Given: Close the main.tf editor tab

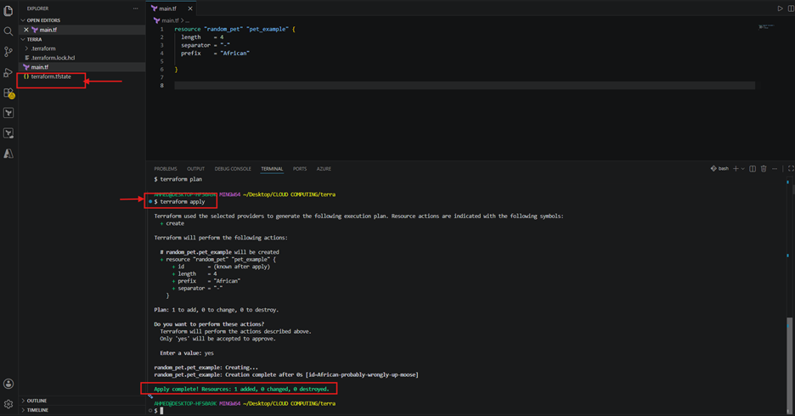Looking at the screenshot, I should coord(190,8).
